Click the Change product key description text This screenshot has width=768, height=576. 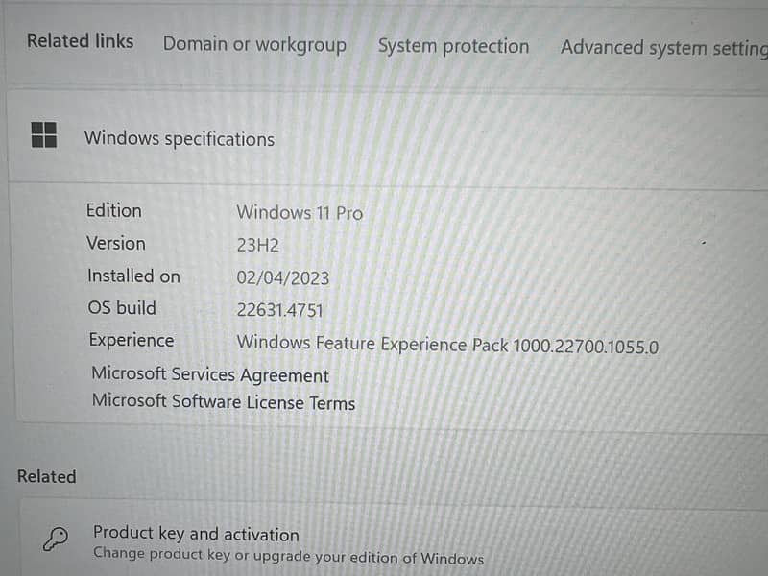(288, 557)
